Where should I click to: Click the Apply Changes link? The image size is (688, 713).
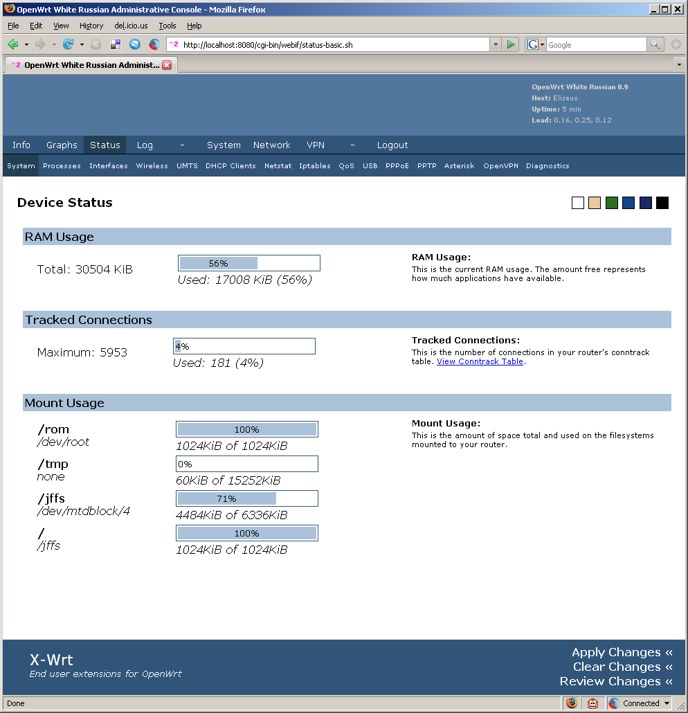tap(622, 652)
